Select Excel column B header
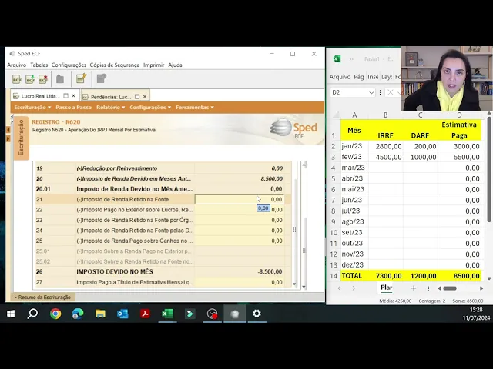Image resolution: width=493 pixels, height=369 pixels. point(385,115)
